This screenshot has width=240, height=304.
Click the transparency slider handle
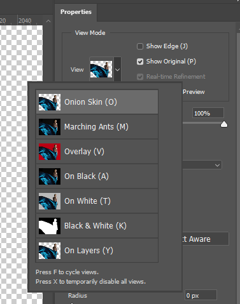(x=224, y=124)
